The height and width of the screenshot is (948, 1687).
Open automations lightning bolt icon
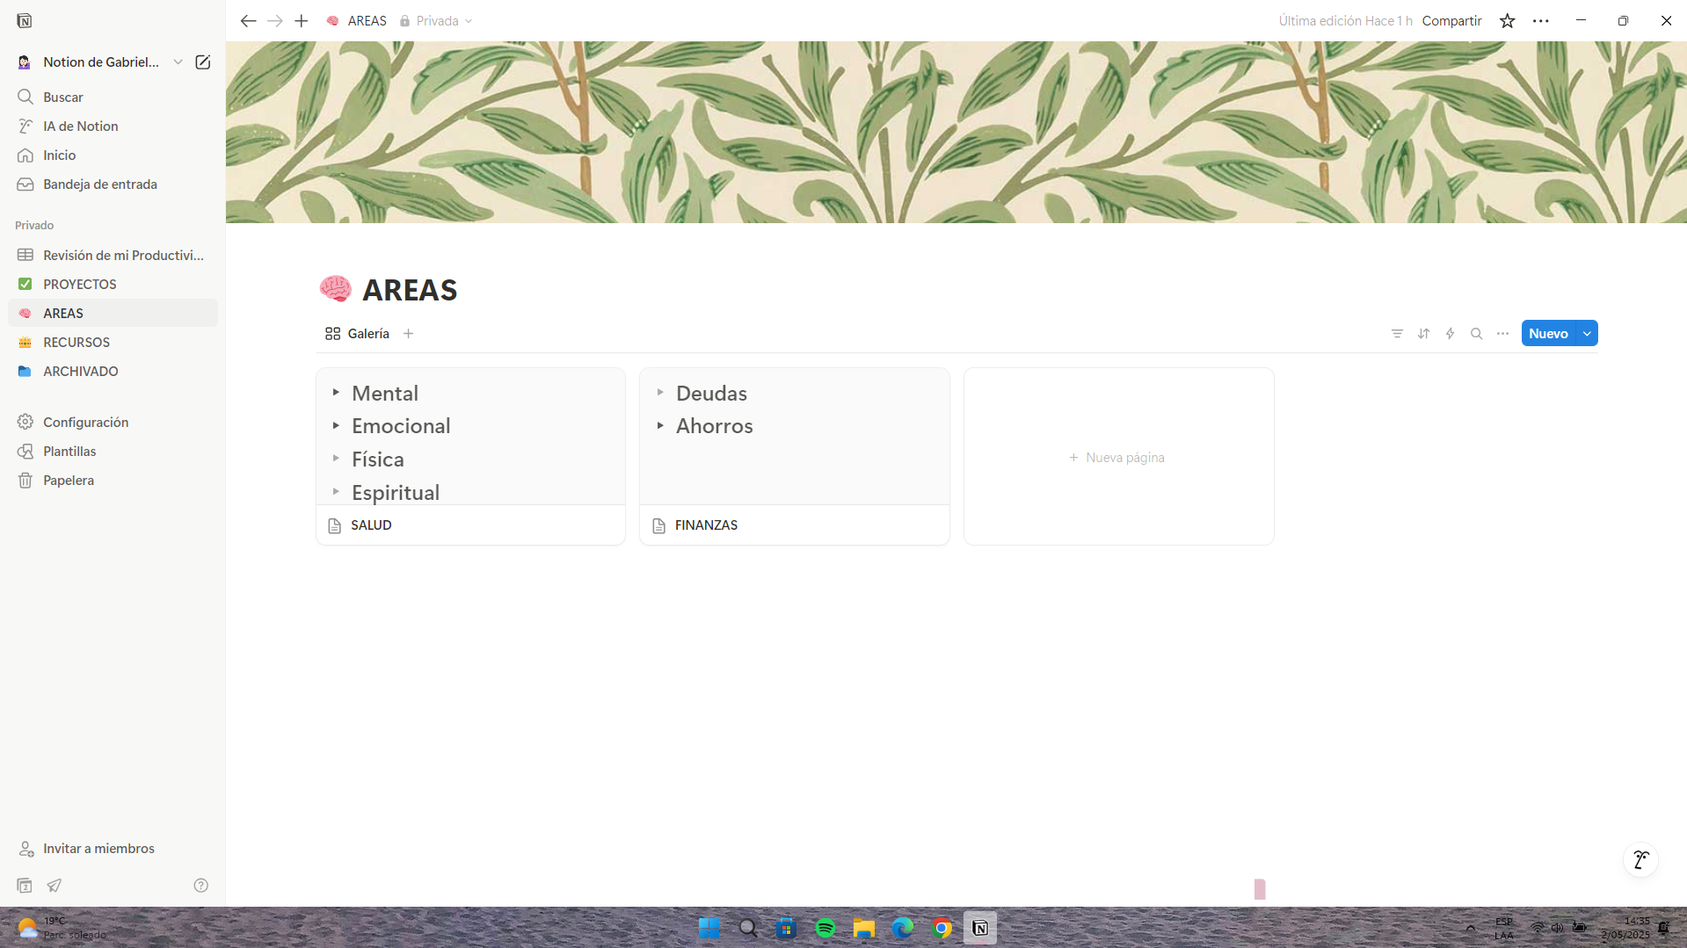pos(1450,334)
